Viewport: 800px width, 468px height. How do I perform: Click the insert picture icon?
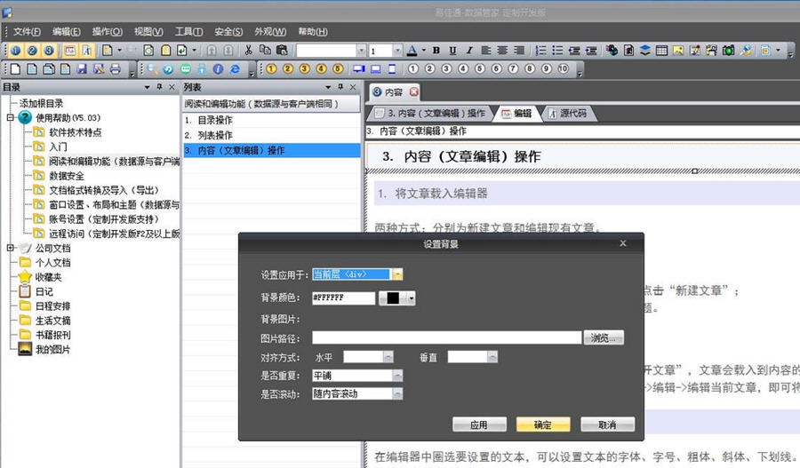point(678,50)
